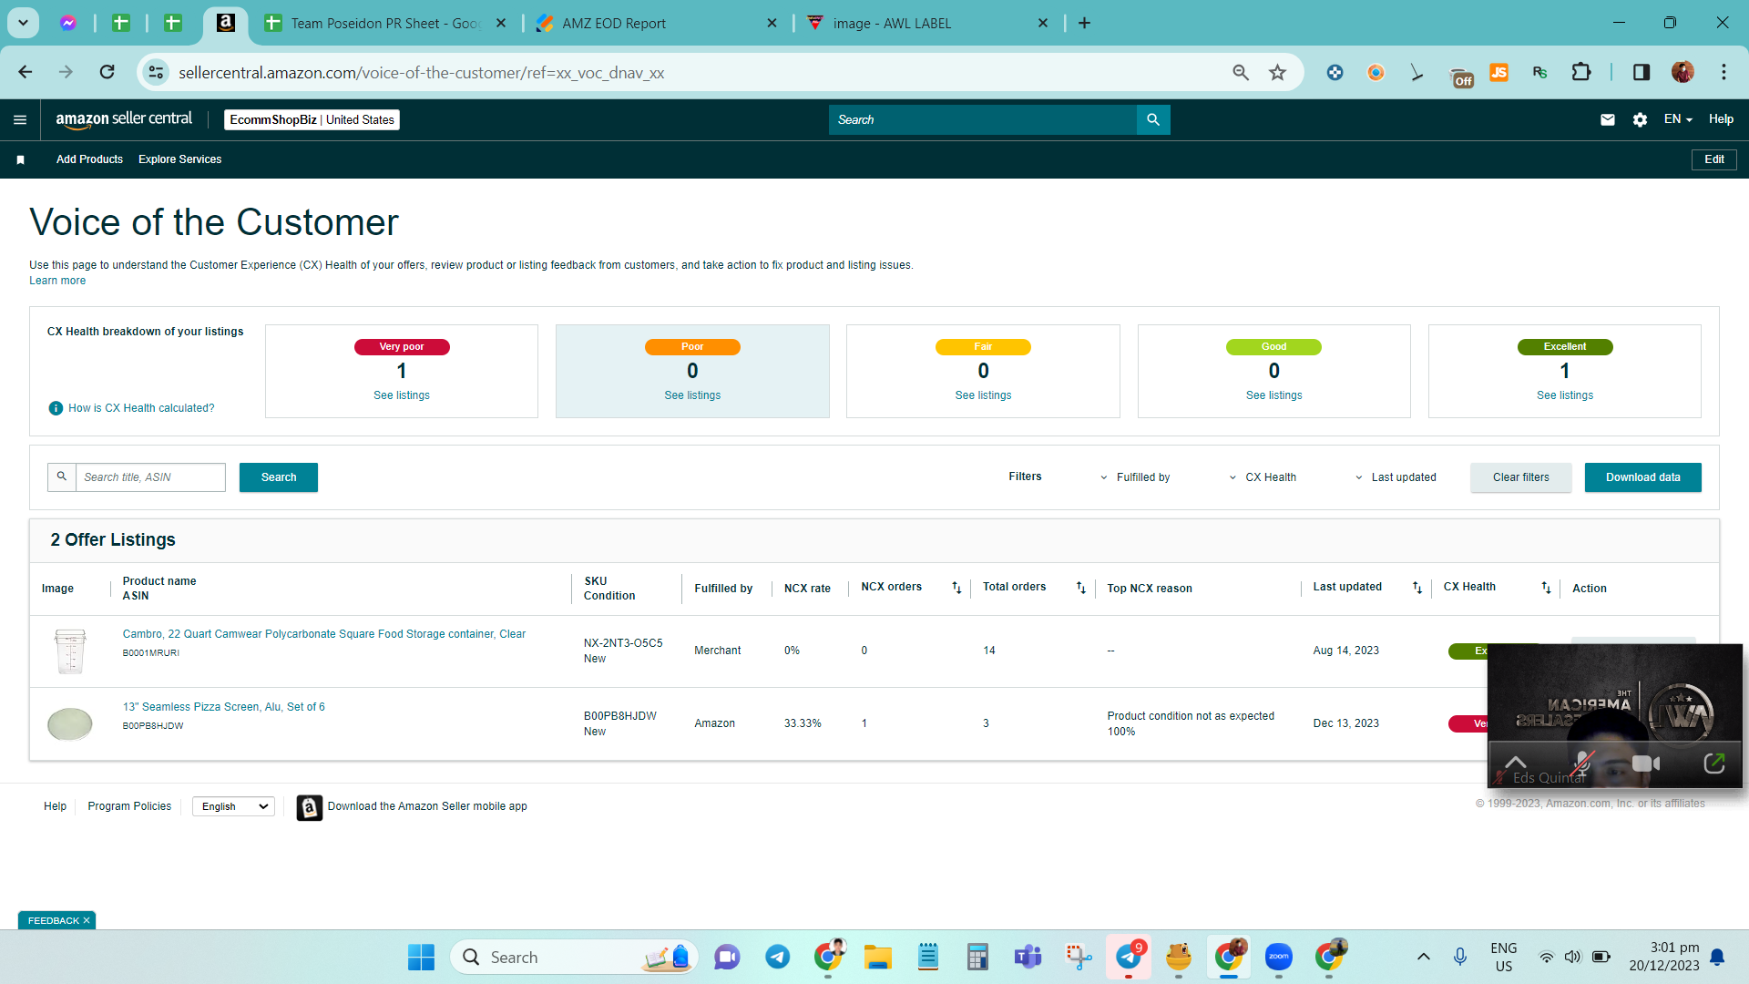This screenshot has height=984, width=1749.
Task: Open the 13" Seamless Pizza Screen listing
Action: pos(223,707)
